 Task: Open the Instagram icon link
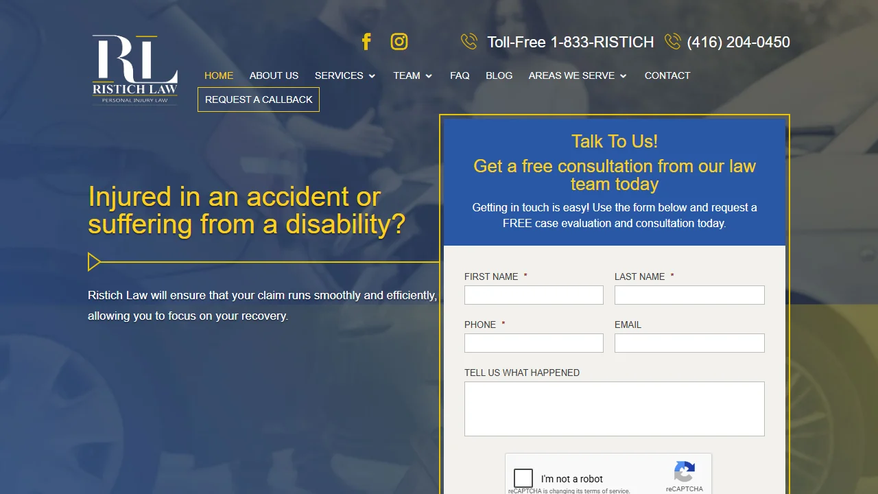pos(399,42)
